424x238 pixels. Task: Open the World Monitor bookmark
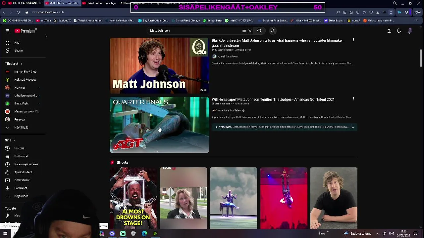[120, 20]
